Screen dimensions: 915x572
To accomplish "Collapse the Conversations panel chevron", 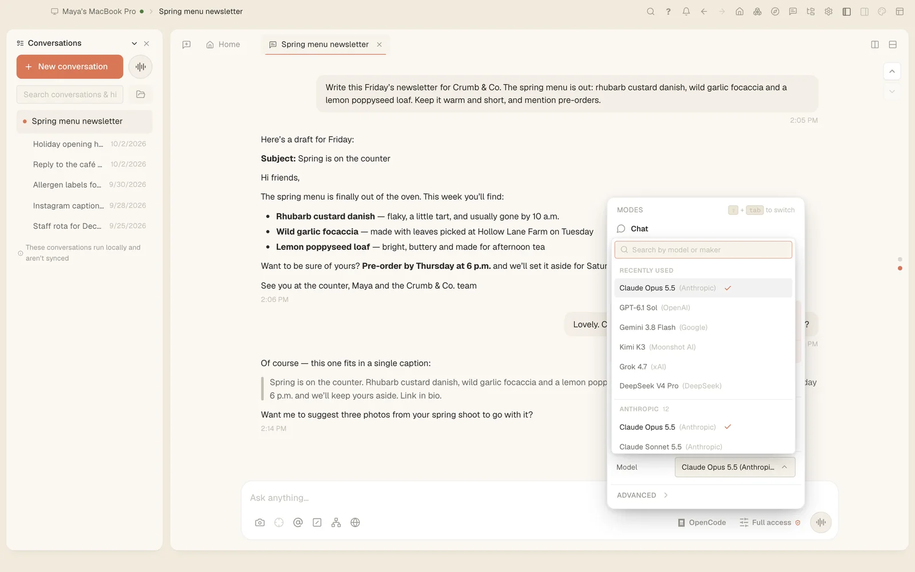I will 134,43.
